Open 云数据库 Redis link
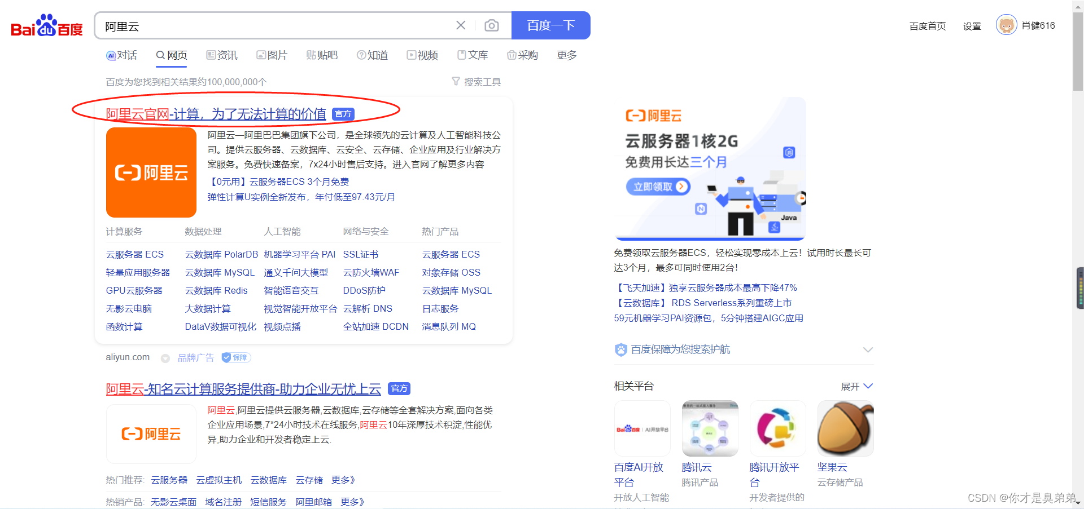 coord(216,290)
